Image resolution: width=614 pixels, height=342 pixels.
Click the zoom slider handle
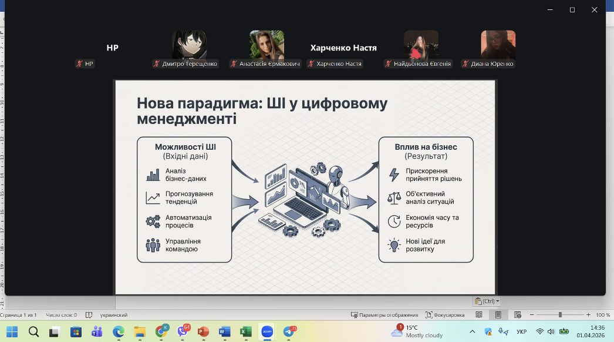coord(560,315)
